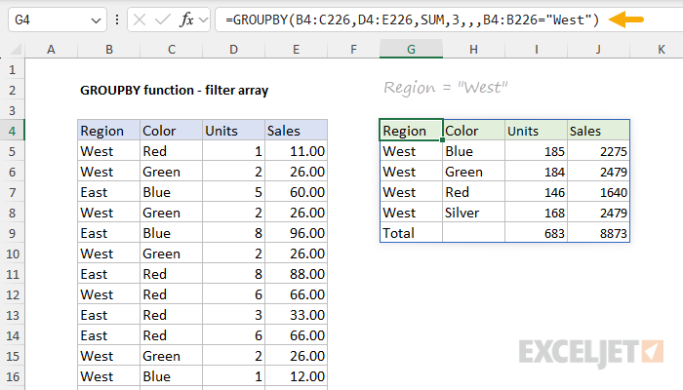Click the enter checkmark icon in formula bar
Viewport: 683px width, 390px height.
click(163, 20)
